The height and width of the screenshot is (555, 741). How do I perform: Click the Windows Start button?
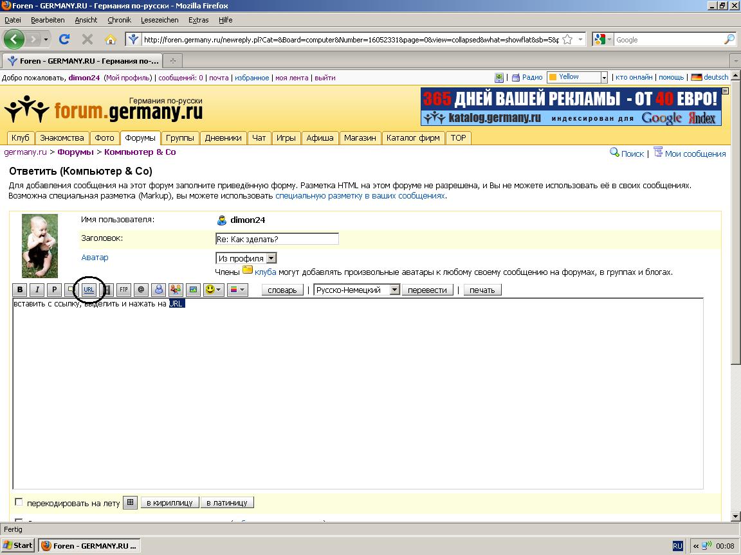coord(17,545)
